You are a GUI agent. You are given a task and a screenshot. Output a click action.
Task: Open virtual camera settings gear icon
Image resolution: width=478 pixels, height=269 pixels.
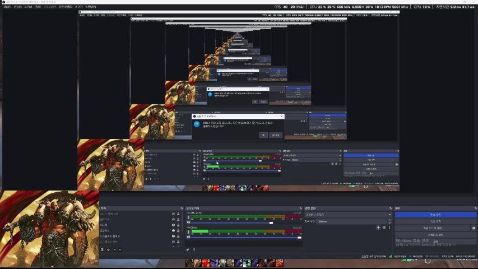[474, 228]
